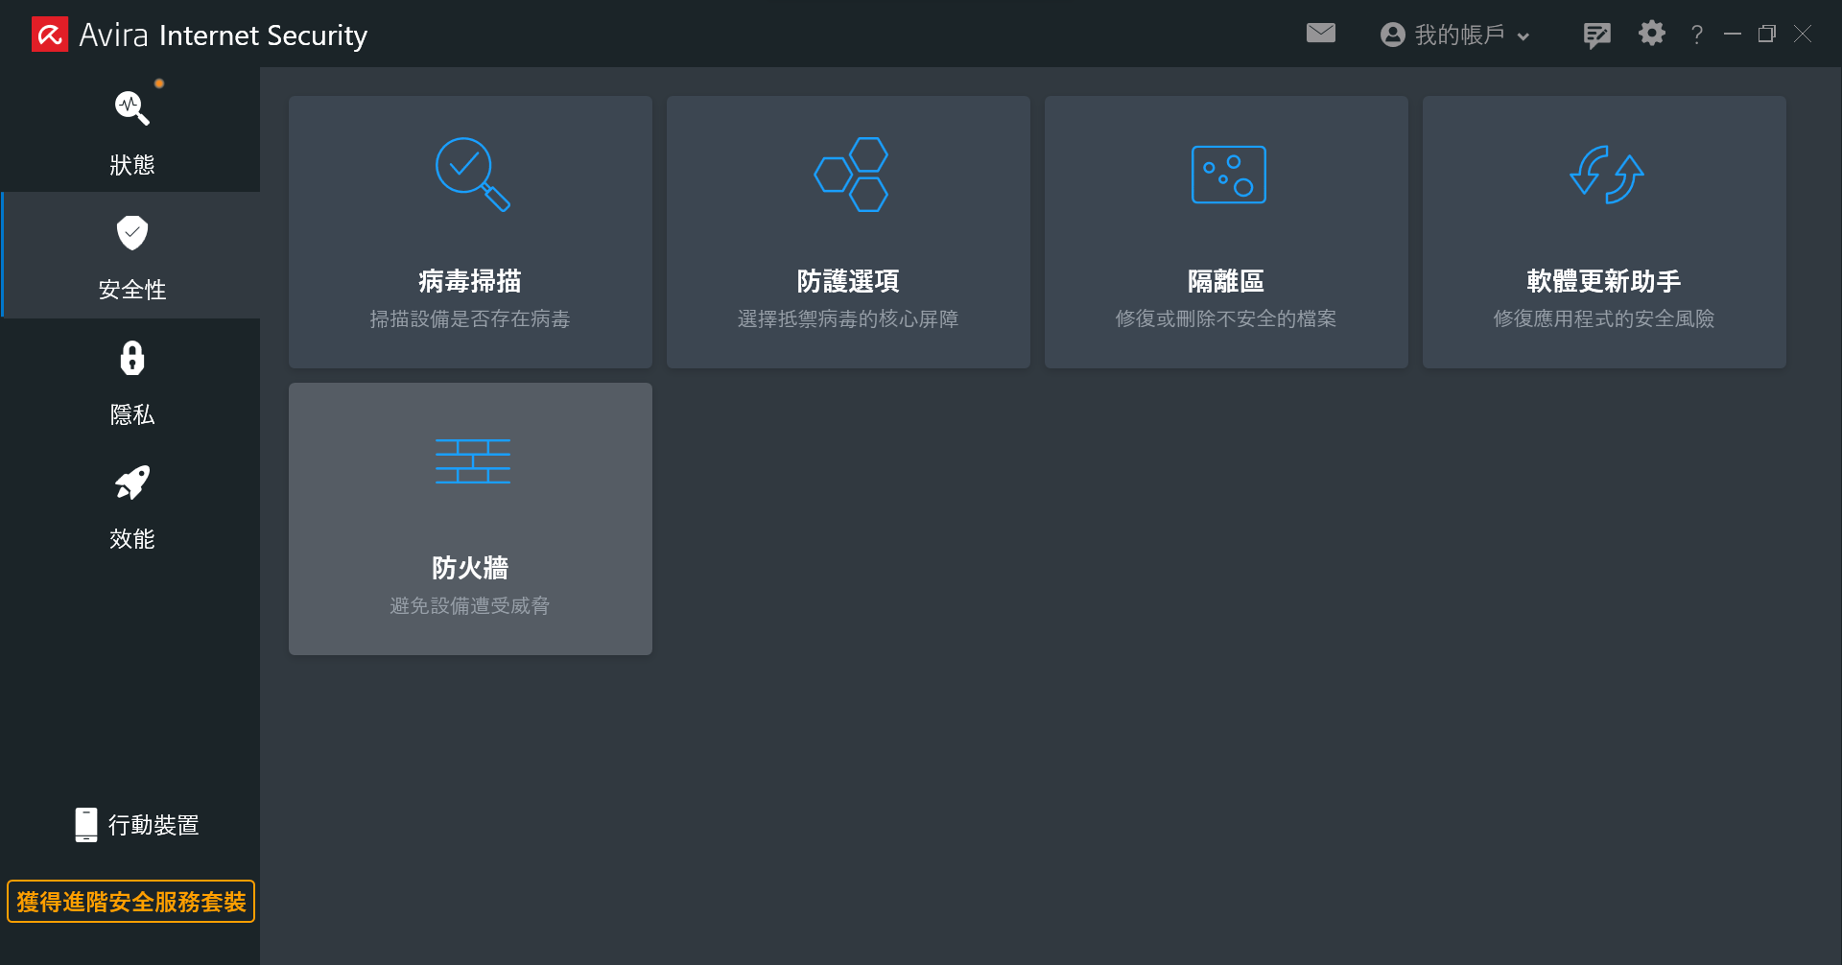
Task: Open help with the question mark icon
Action: pos(1697,35)
